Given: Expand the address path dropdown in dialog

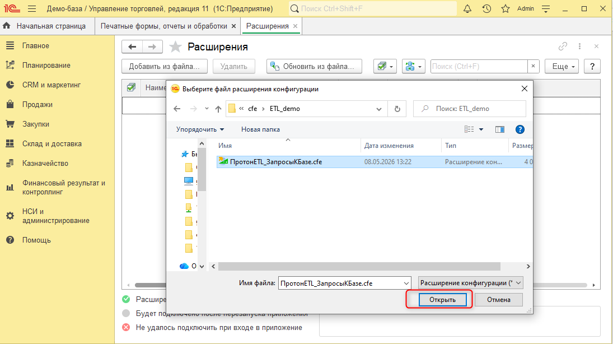Looking at the screenshot, I should (379, 109).
